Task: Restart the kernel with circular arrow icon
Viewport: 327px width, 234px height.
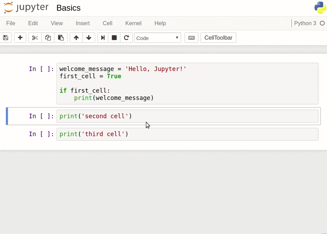Action: [126, 38]
